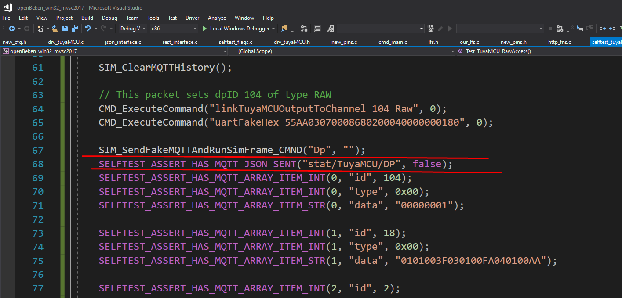Switch to the drv_tuyaMCU.c tab
Image resolution: width=622 pixels, height=298 pixels.
65,42
